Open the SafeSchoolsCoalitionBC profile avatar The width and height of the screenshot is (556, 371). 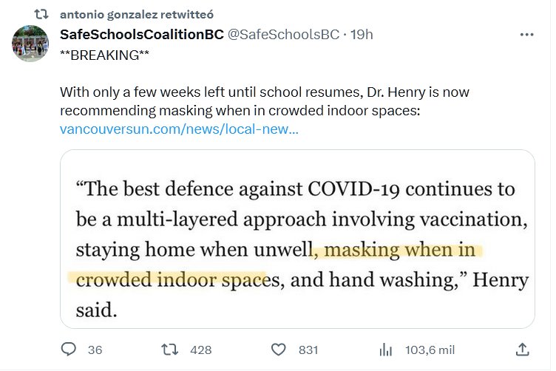pos(31,46)
